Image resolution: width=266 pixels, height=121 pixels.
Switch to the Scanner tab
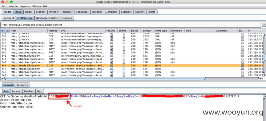[x=41, y=12]
